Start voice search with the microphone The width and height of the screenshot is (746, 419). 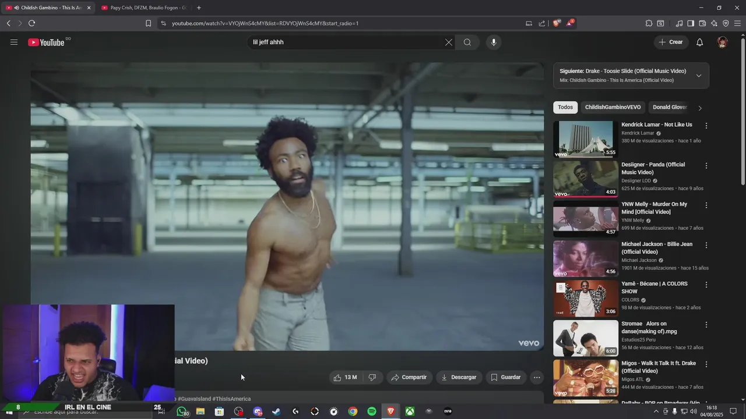coord(494,42)
